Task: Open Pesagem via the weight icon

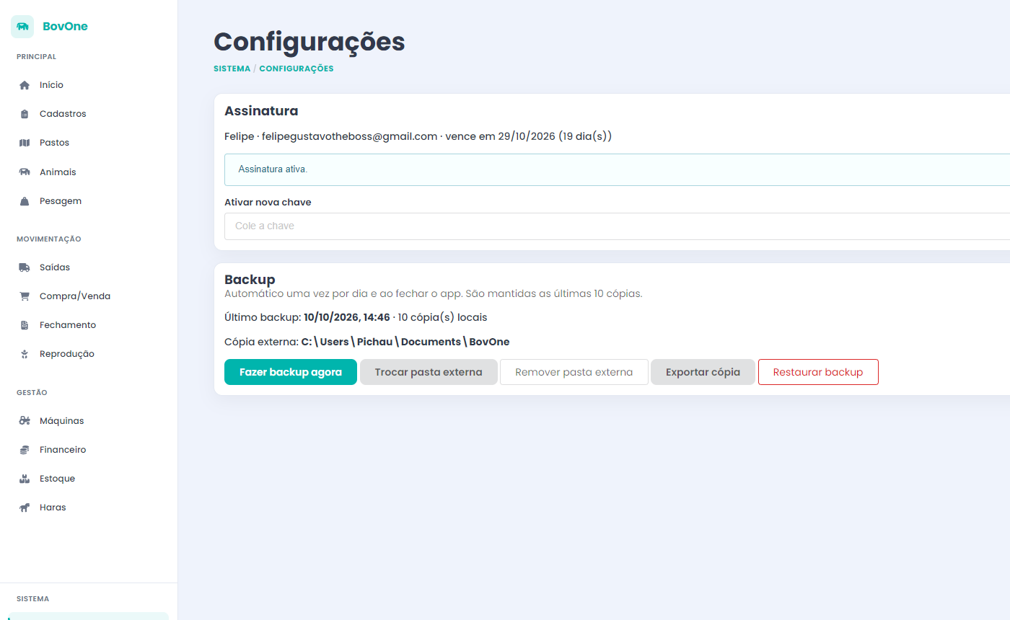Action: 25,201
